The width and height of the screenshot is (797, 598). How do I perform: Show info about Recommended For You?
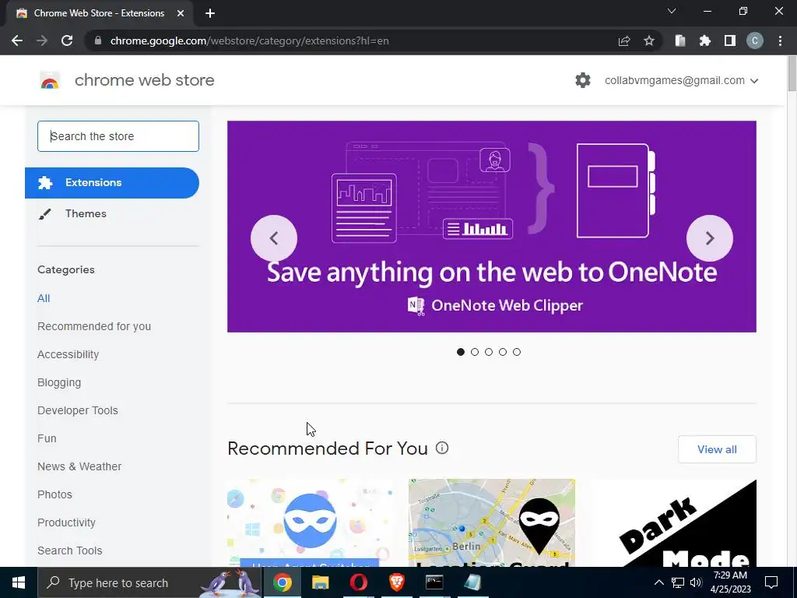442,448
